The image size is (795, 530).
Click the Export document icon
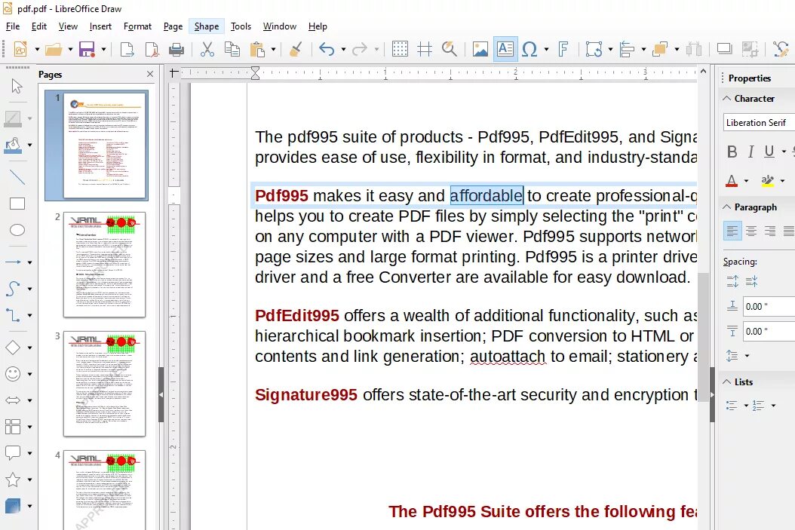pyautogui.click(x=127, y=49)
